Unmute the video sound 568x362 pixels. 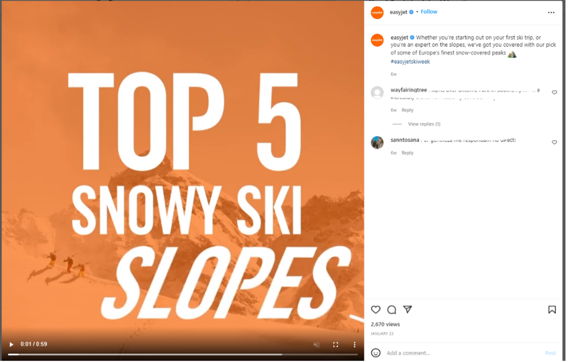[316, 345]
